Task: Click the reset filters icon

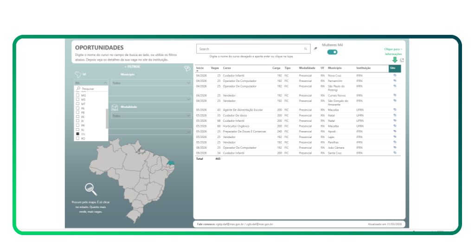Action: click(187, 68)
